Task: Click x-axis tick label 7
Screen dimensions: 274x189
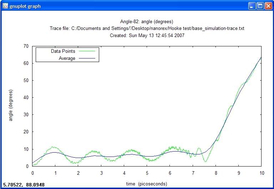Action: point(193,173)
